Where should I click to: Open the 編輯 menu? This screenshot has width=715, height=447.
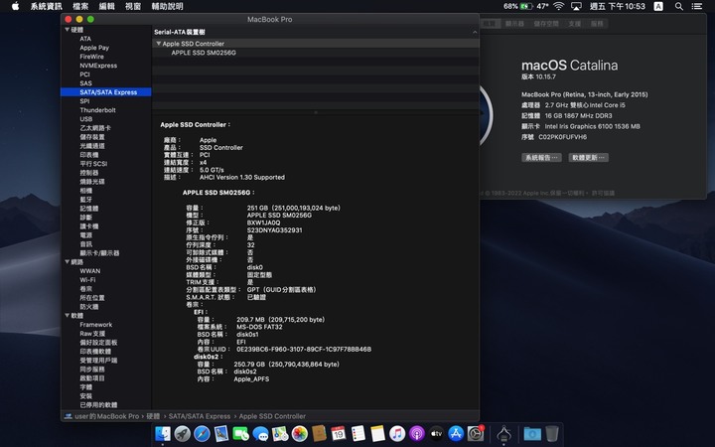[106, 6]
